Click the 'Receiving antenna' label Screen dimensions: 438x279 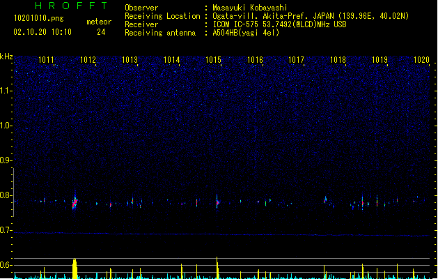tap(160, 33)
